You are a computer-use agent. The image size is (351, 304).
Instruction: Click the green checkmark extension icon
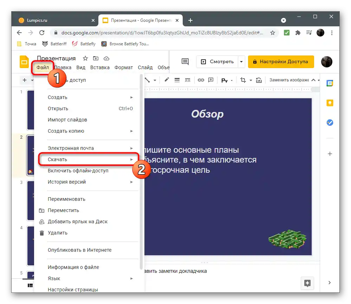pos(287,33)
